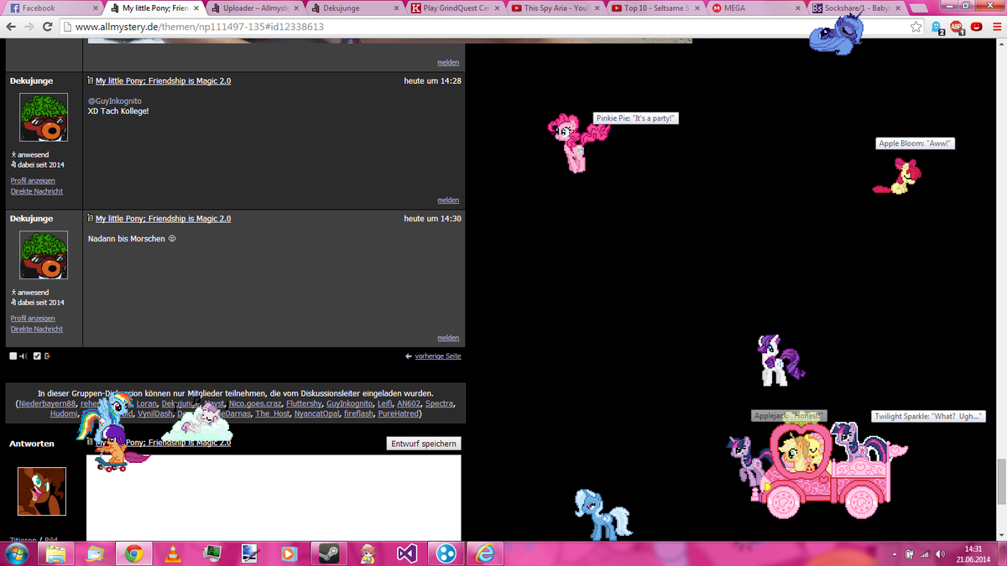This screenshot has height=566, width=1007.
Task: Click Dekujunge avatar in 14:30 post
Action: 44,255
